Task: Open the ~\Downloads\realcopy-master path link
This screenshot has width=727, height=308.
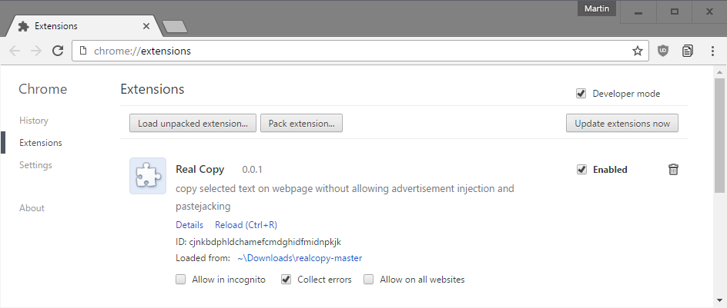Action: click(x=300, y=258)
